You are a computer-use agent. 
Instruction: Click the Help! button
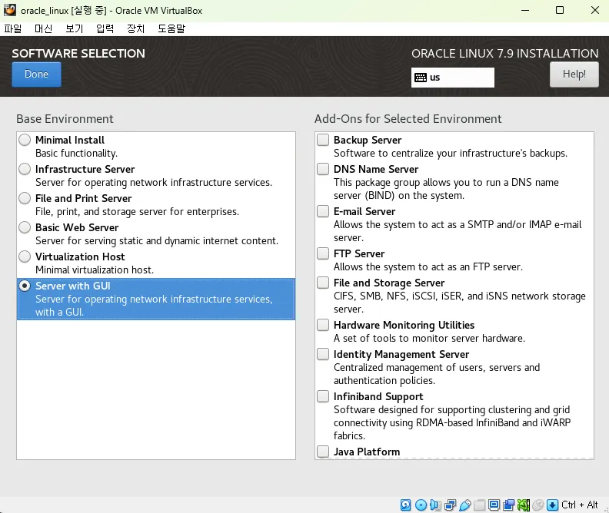point(574,74)
